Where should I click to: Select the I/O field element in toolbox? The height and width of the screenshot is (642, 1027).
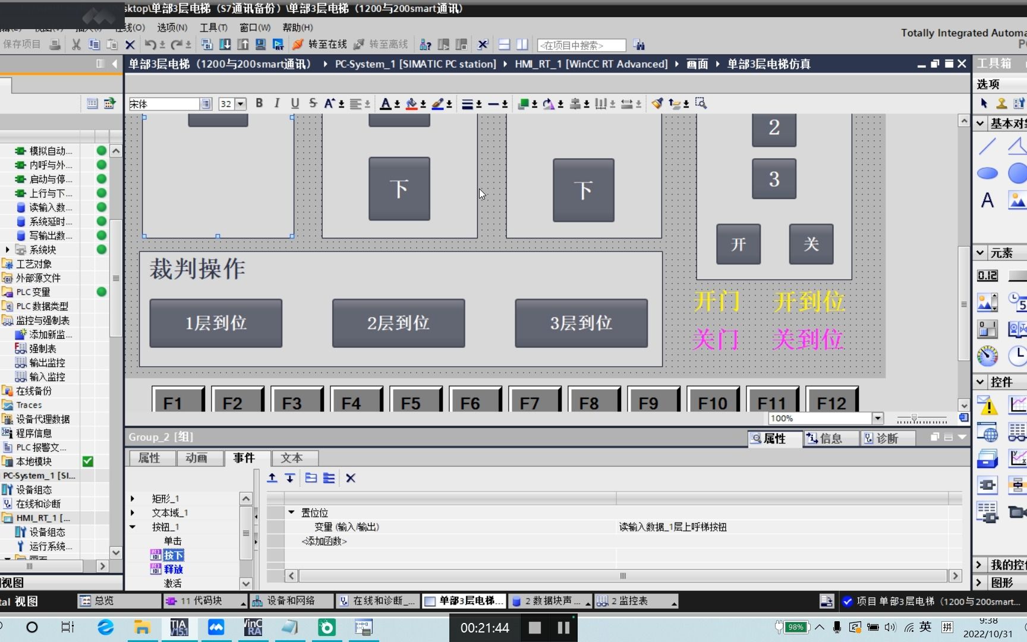tap(987, 275)
